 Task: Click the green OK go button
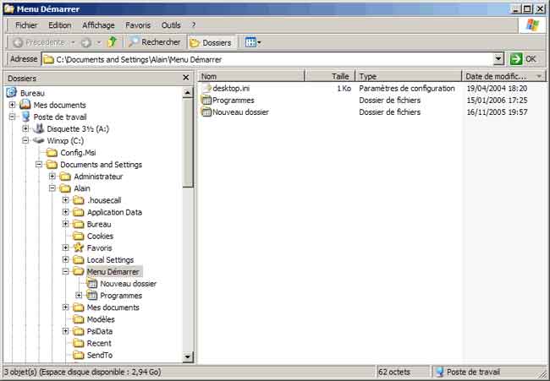(x=523, y=59)
